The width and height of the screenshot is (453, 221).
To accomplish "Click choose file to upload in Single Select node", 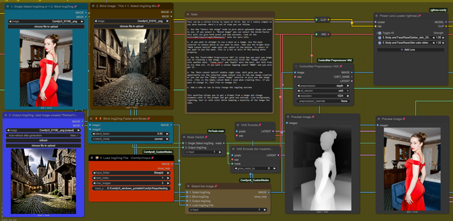I will point(46,27).
